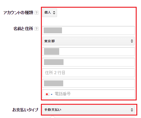The image size is (141, 118).
Task: Open the 手動支払い payment type dropdown
Action: click(89, 110)
